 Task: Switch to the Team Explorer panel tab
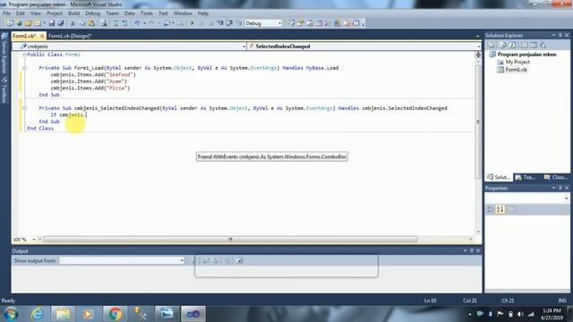click(x=526, y=177)
